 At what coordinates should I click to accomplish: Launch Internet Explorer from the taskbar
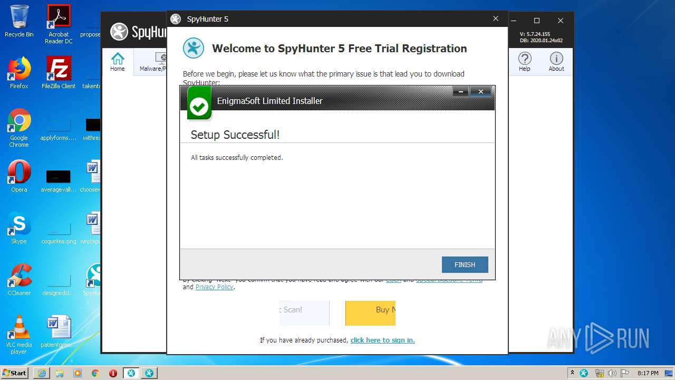(42, 373)
